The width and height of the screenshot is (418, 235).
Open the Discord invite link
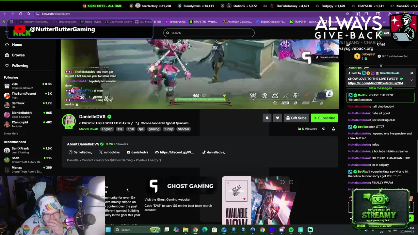174,152
